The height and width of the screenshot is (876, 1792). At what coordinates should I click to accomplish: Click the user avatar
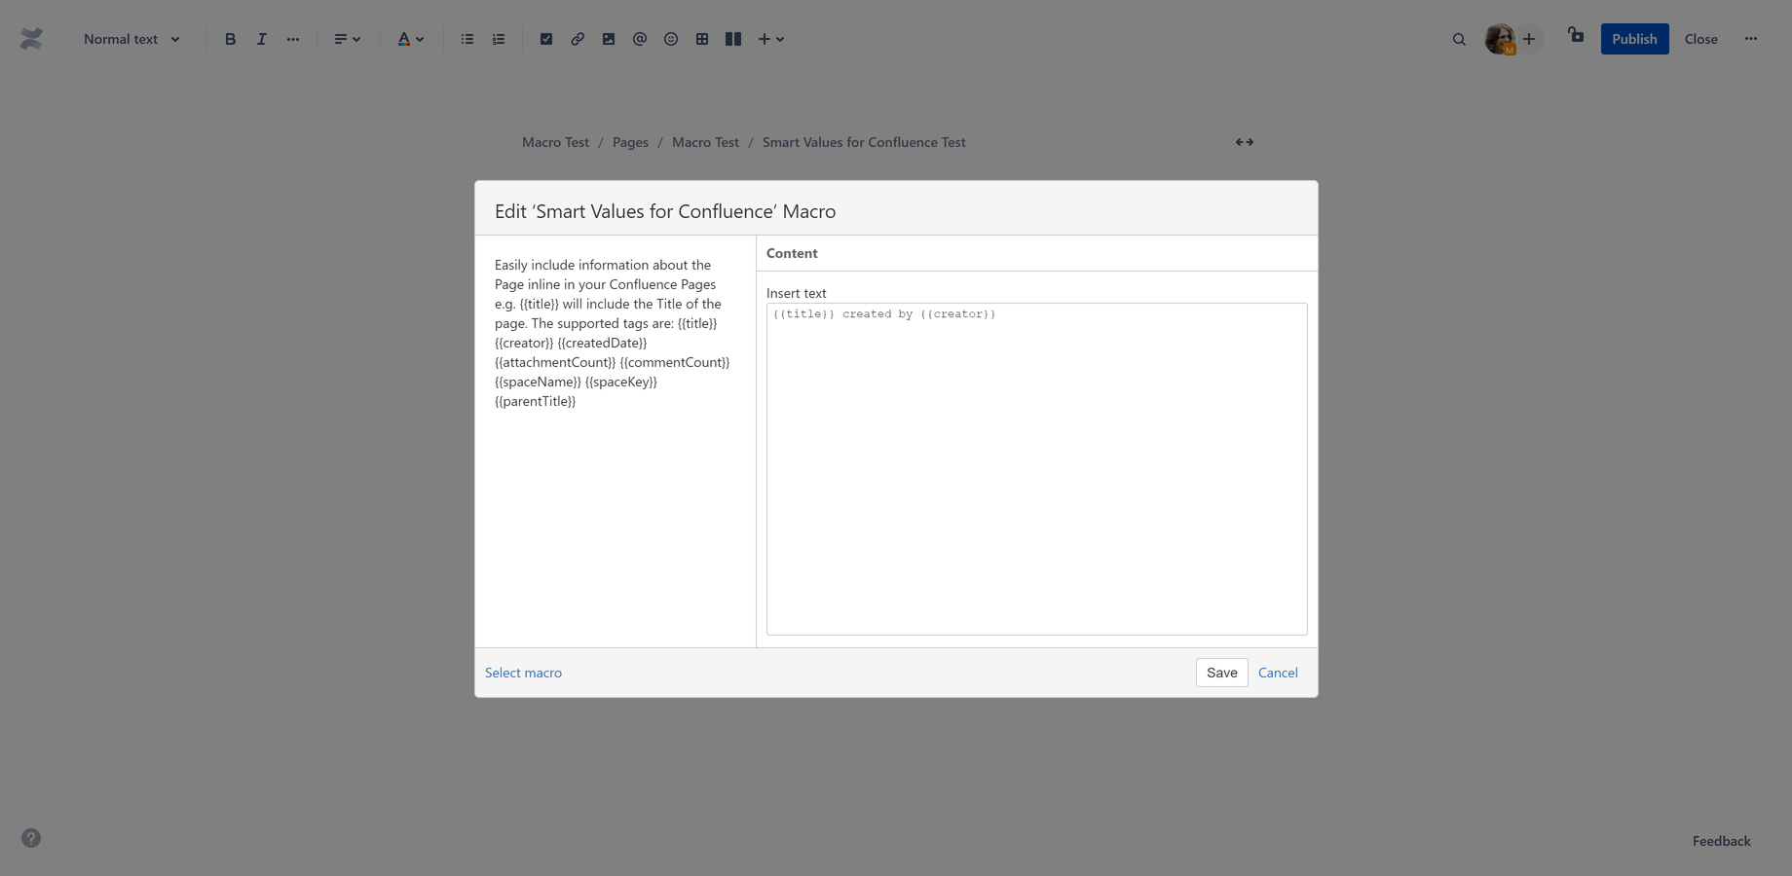1500,39
